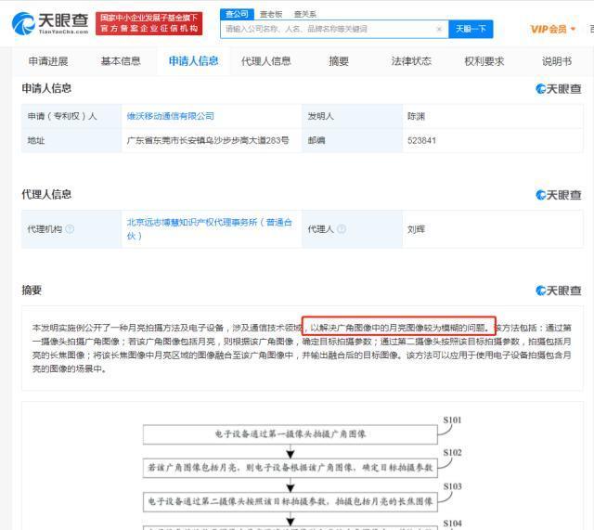The width and height of the screenshot is (594, 530).
Task: Select the 查老板 search tab
Action: pyautogui.click(x=271, y=14)
